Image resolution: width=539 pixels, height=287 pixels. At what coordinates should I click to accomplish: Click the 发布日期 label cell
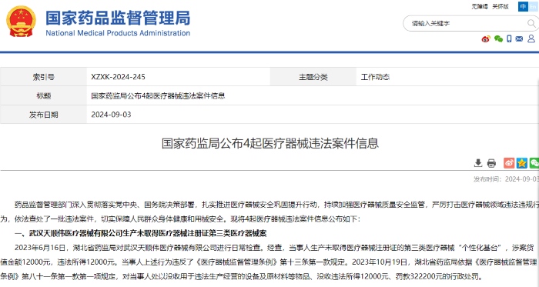click(43, 115)
